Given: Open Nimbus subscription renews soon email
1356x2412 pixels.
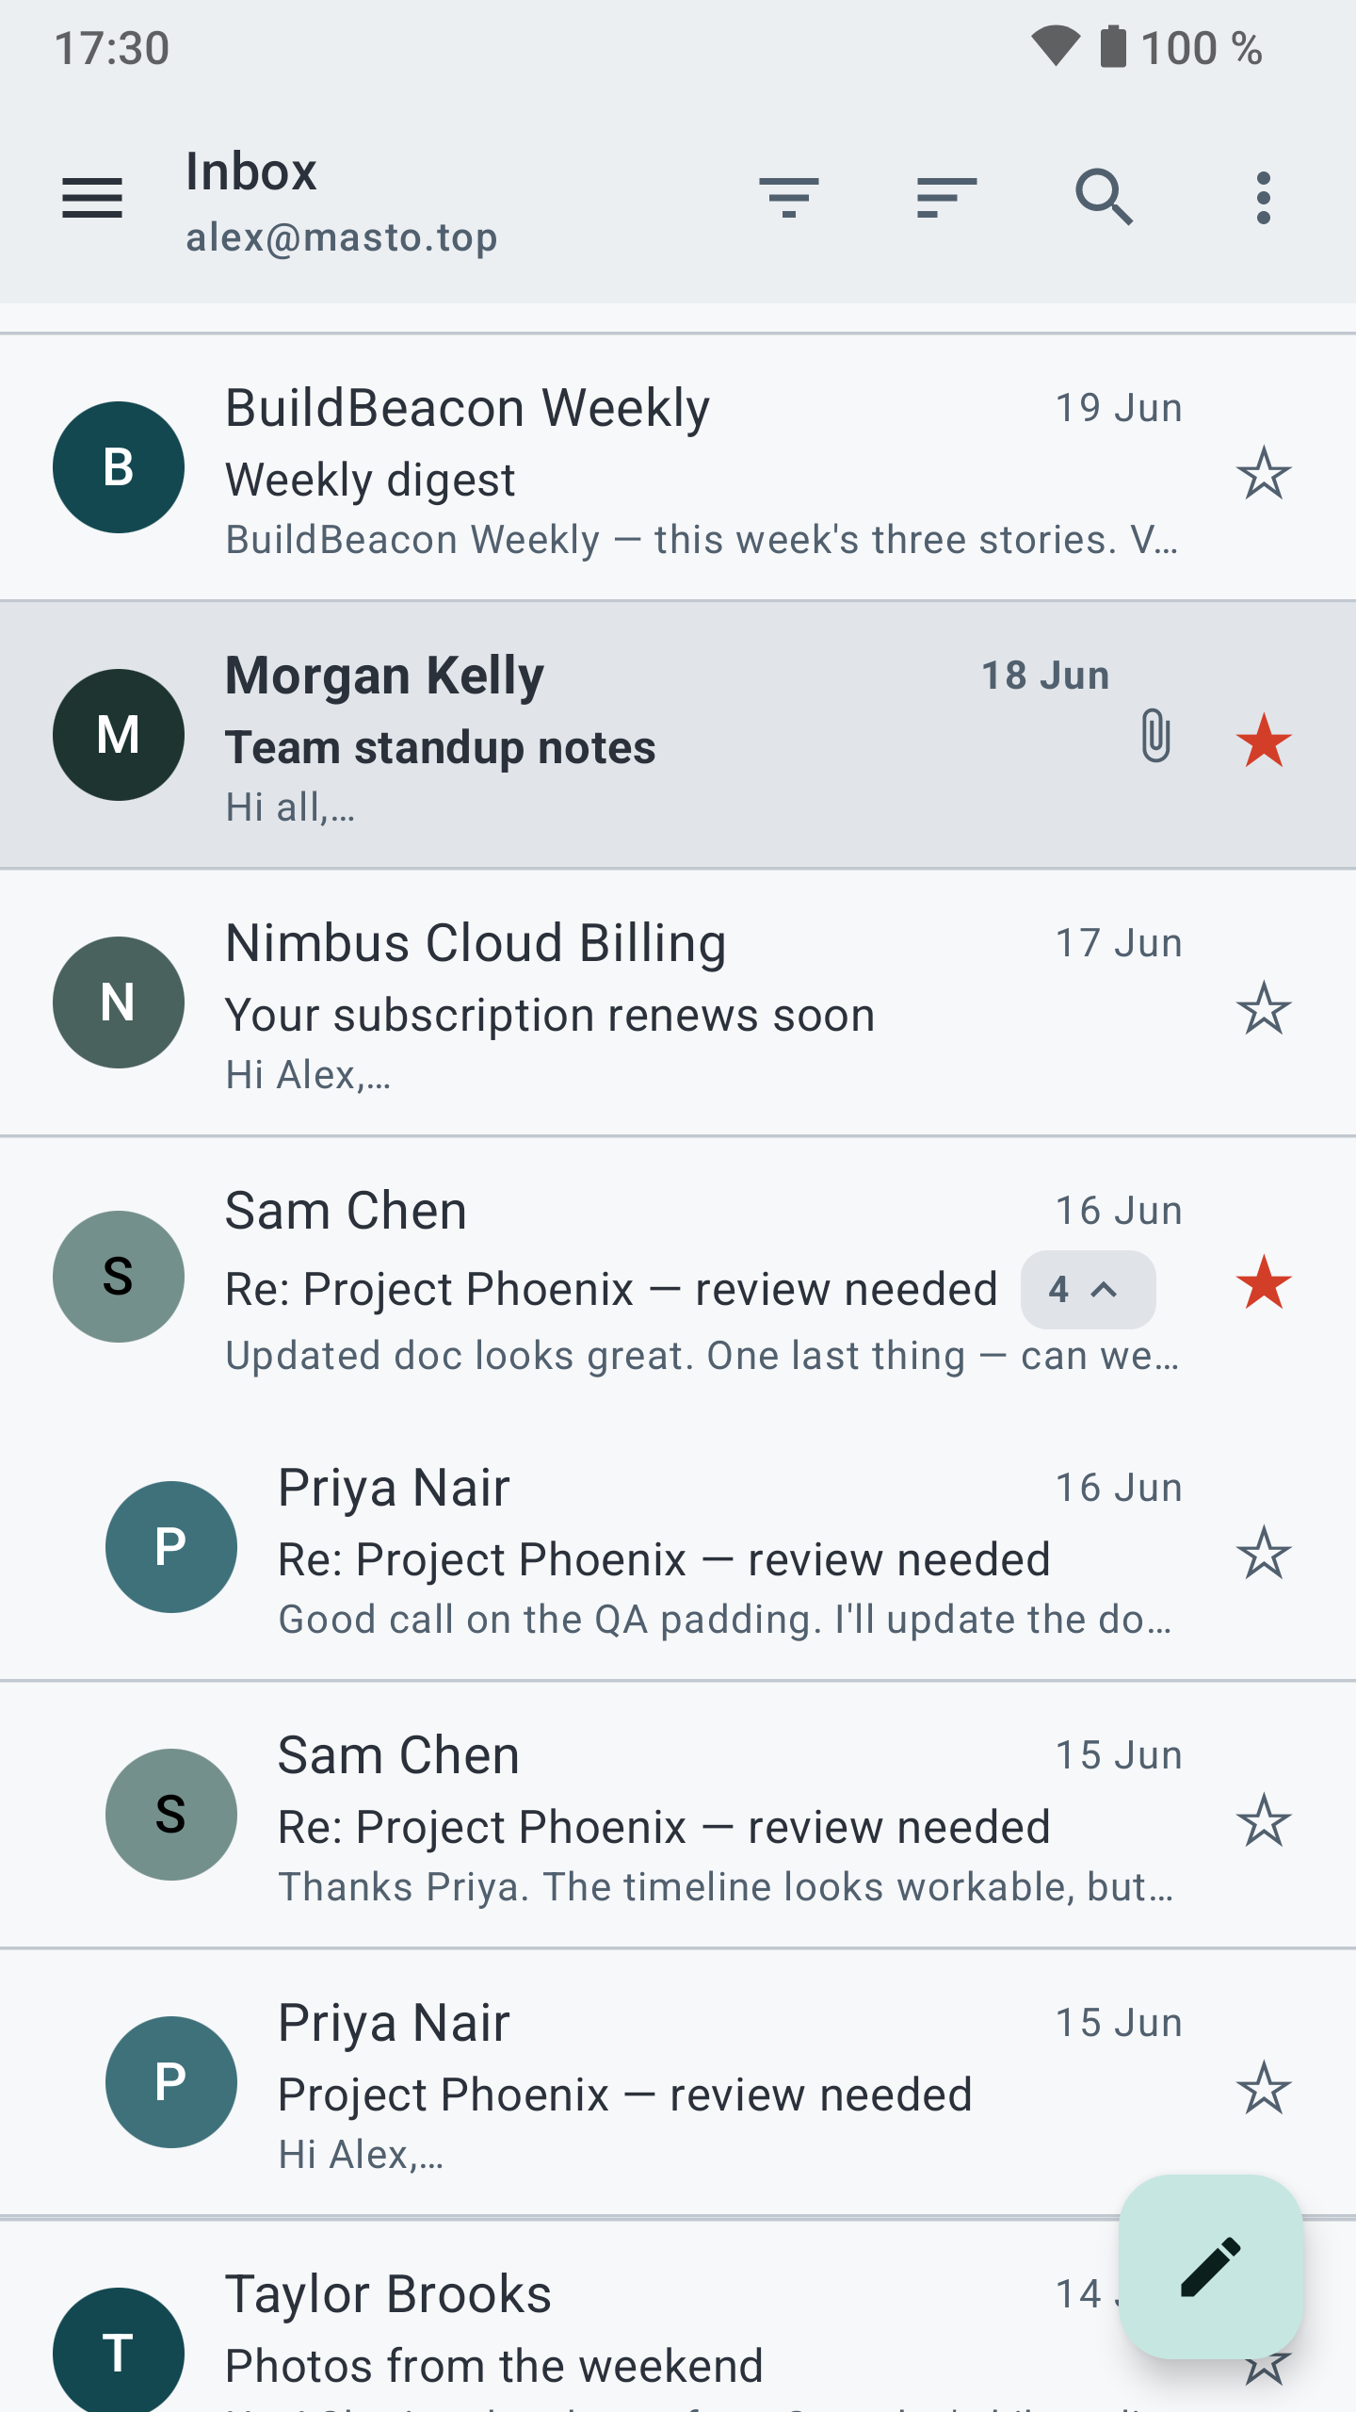Looking at the screenshot, I should pyautogui.click(x=678, y=1004).
